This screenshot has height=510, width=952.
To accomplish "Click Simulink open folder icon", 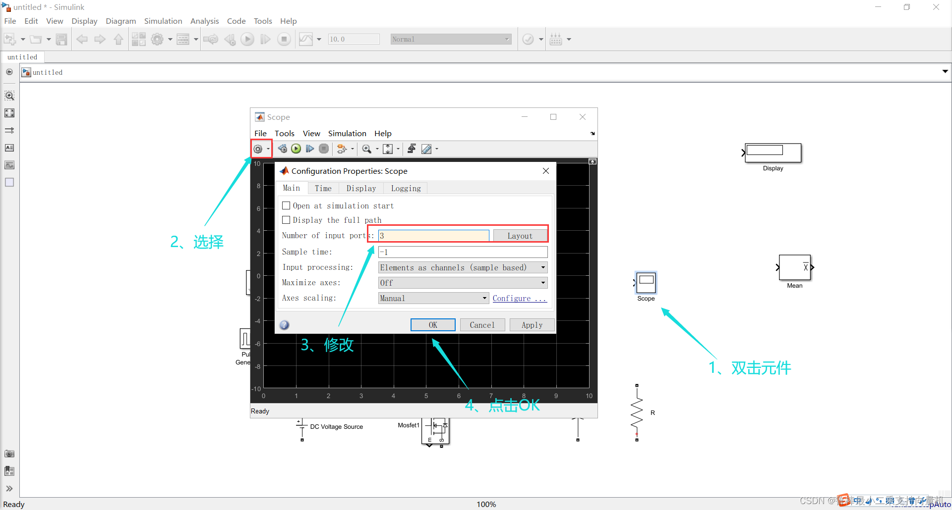I will coord(36,39).
